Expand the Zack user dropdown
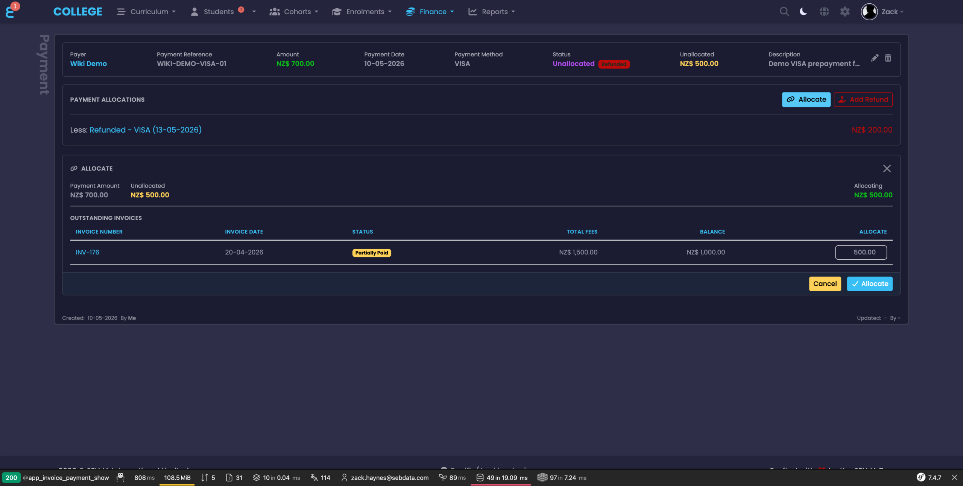The height and width of the screenshot is (486, 963). (892, 12)
